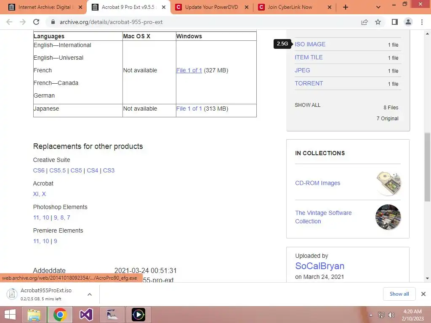Open File 1 of 1 (313 MB) Japanese link
This screenshot has height=323, width=431.
click(189, 109)
